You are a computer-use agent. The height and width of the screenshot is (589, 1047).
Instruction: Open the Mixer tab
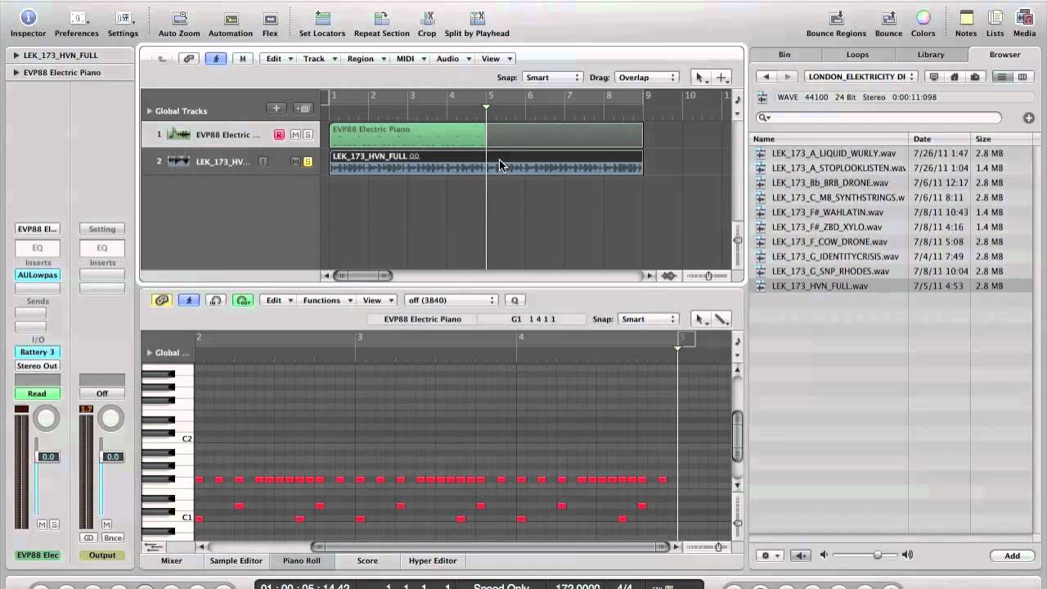coord(172,561)
